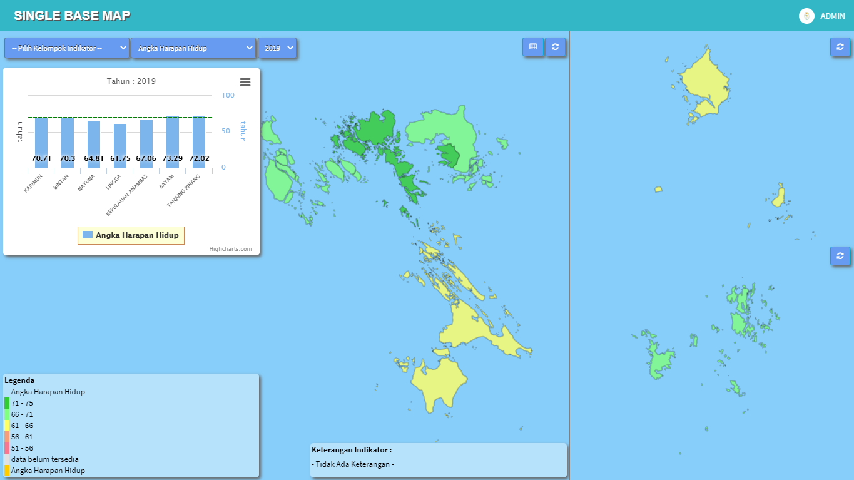Click the pink 51 - 56 legend swatch
The image size is (854, 480).
[7, 448]
